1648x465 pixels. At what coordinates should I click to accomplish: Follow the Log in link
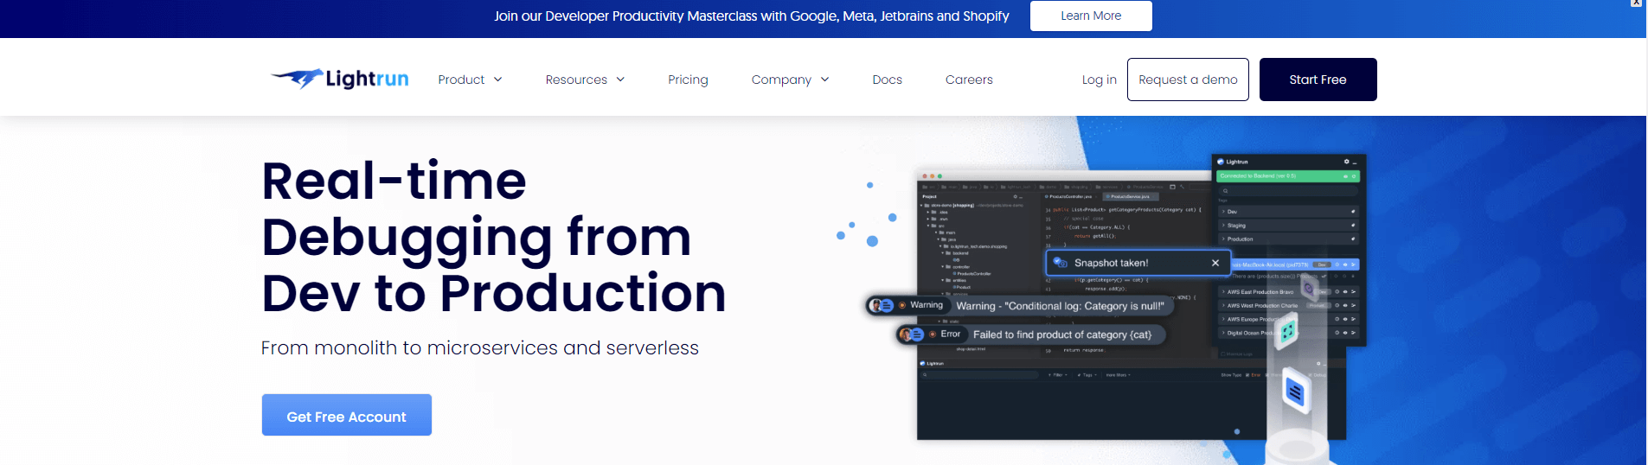[x=1099, y=80]
